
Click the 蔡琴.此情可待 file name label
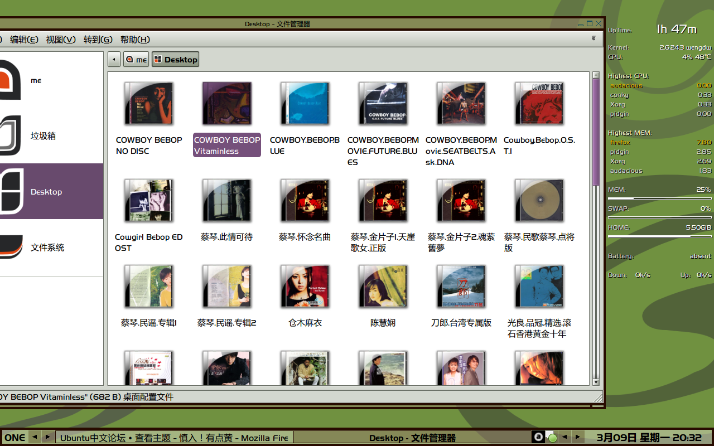(x=226, y=237)
